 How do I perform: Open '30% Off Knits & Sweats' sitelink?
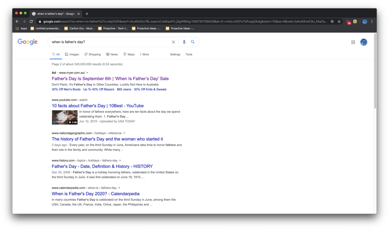tap(150, 90)
